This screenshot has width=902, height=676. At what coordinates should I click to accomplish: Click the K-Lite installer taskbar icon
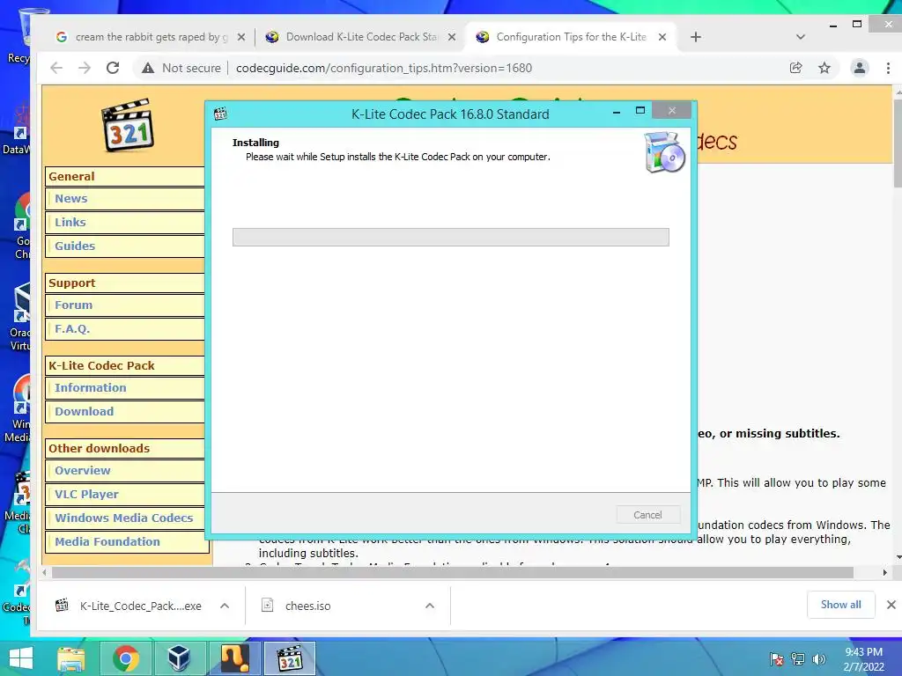click(x=289, y=658)
